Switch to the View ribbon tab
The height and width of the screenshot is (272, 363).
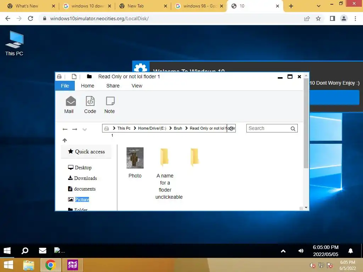click(137, 86)
